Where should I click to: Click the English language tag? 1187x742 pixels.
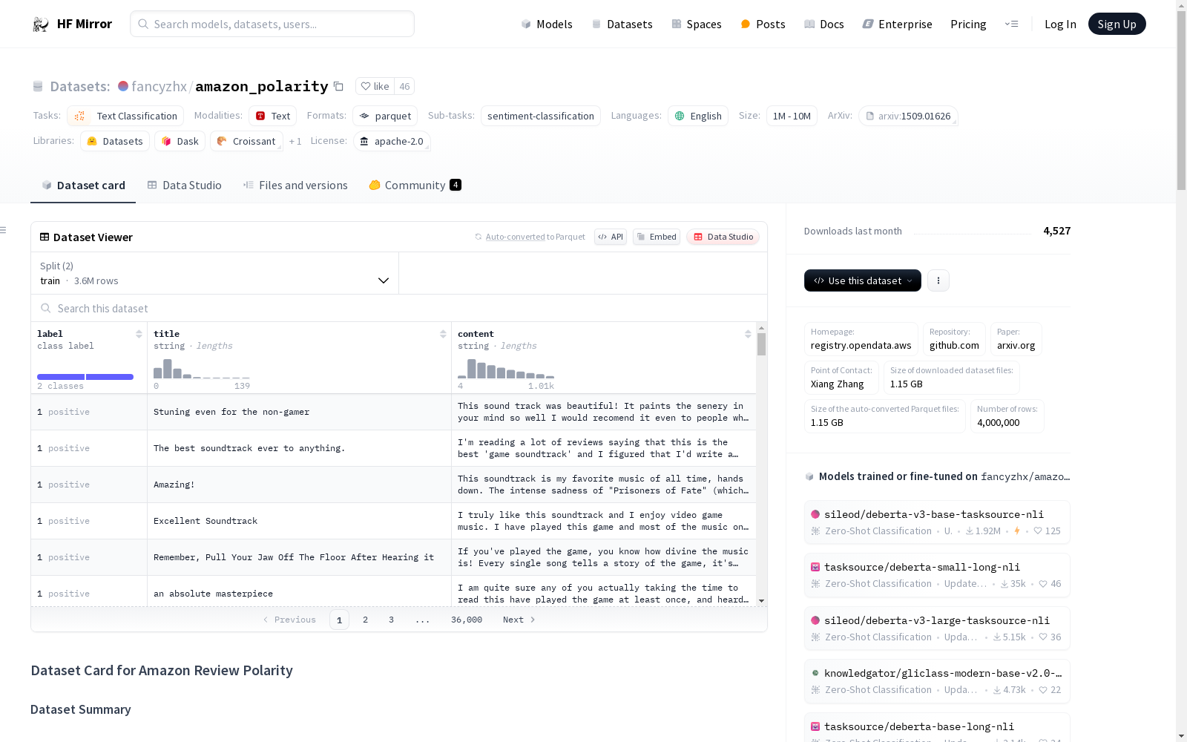(x=698, y=116)
